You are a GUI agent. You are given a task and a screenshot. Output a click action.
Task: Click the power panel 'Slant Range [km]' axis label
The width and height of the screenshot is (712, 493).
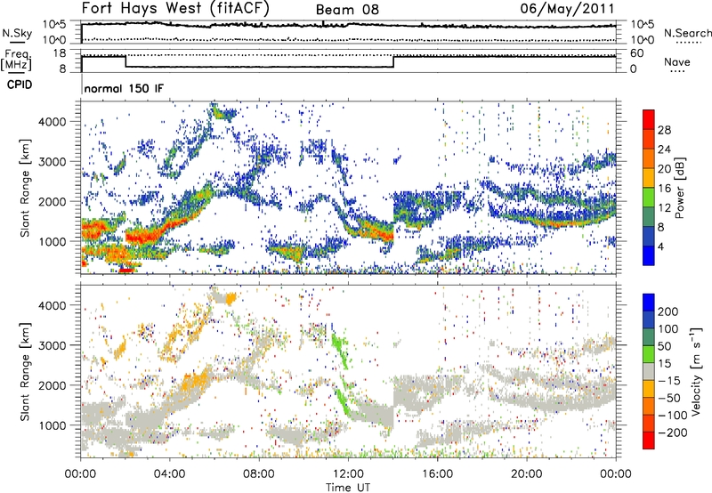click(x=25, y=188)
